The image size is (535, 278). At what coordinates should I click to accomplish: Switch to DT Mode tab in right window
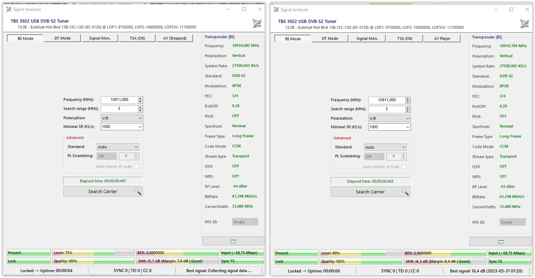[330, 38]
